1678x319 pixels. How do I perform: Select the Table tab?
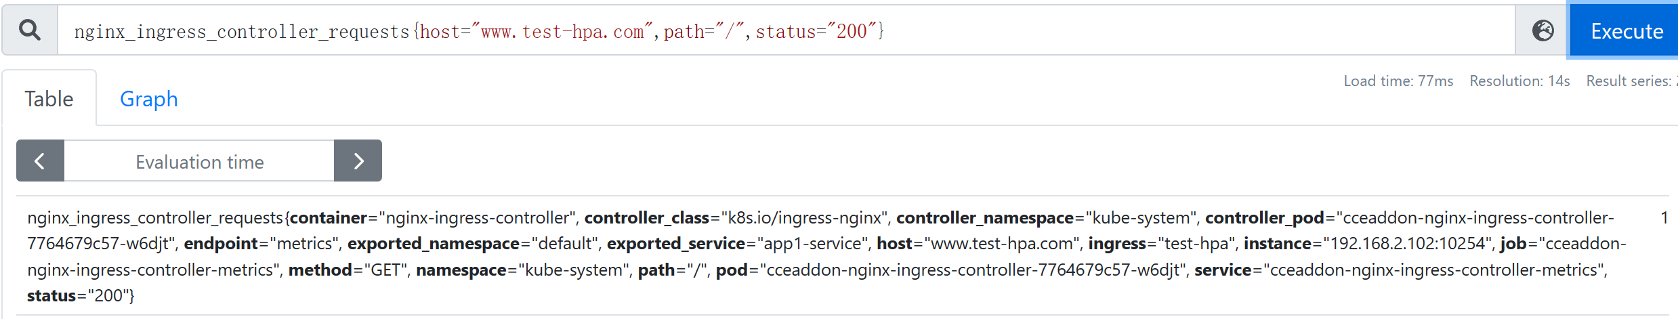[49, 99]
